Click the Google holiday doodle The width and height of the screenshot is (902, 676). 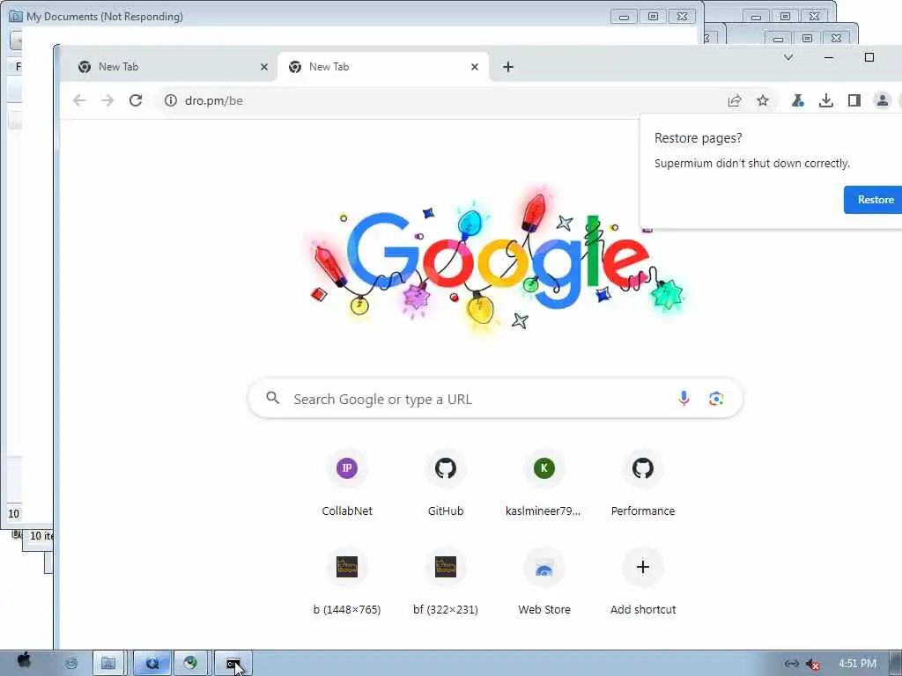(496, 261)
